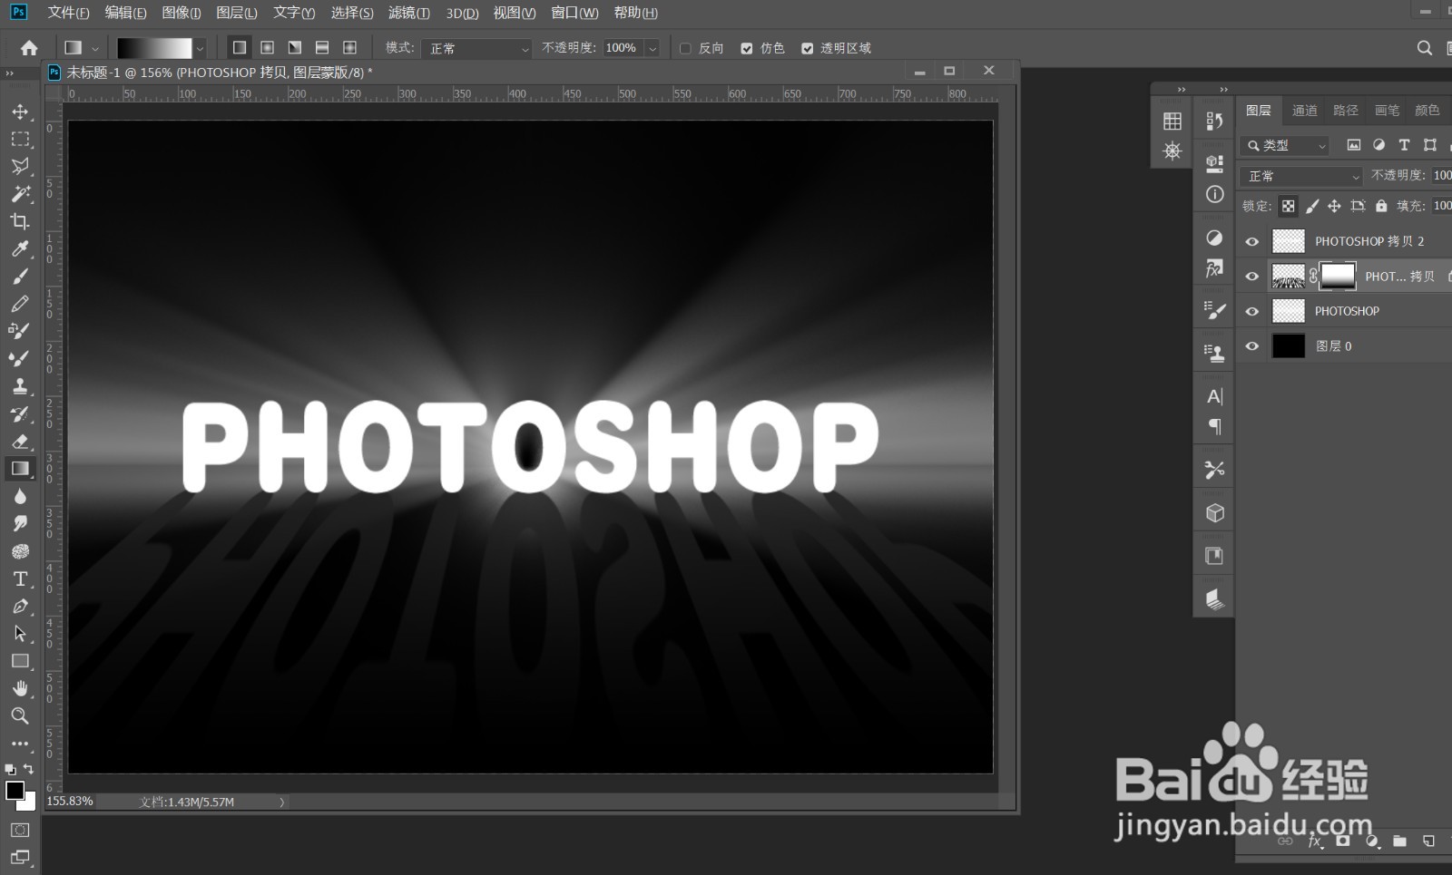Open the 选择 menu

tap(352, 13)
